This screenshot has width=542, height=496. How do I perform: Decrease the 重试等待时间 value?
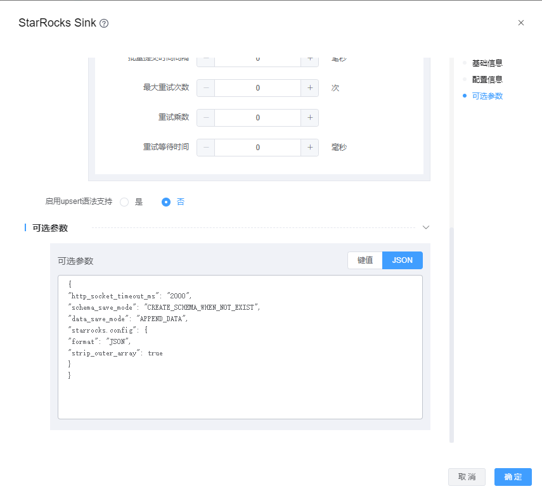tap(206, 148)
